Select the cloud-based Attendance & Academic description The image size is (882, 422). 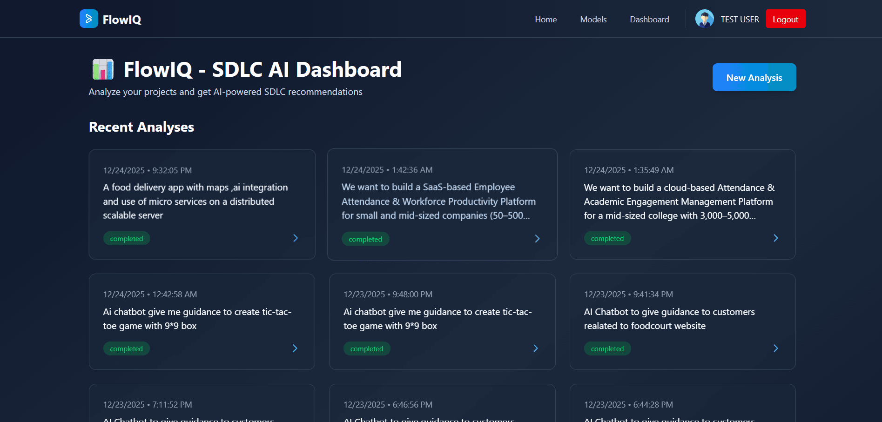680,201
